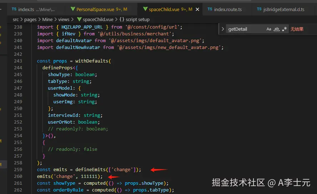Click userModel property on line 247

click(60, 88)
